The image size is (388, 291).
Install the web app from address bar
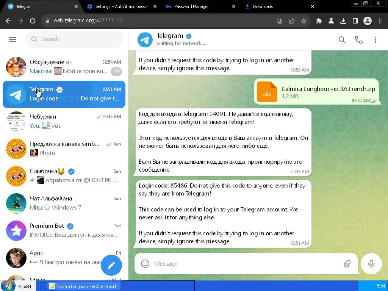tap(280, 21)
